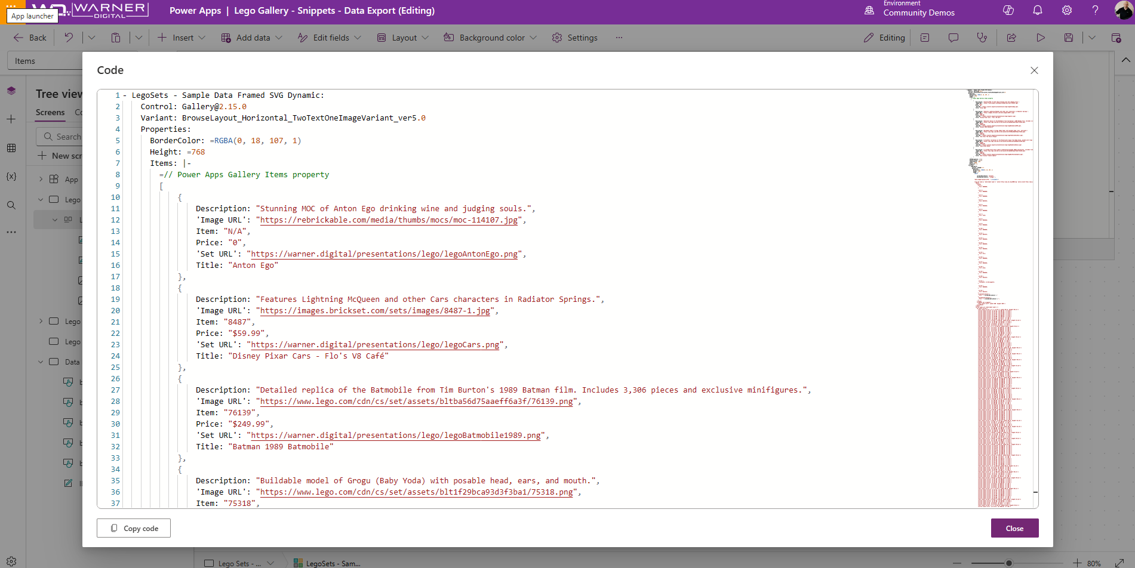This screenshot has width=1135, height=568.
Task: Open the Items property selector
Action: coord(45,61)
